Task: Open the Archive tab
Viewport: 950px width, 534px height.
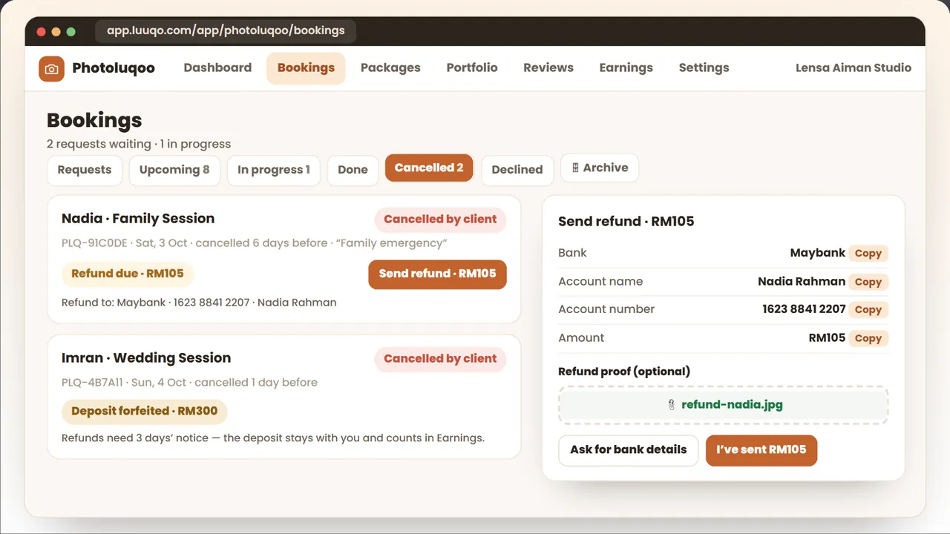Action: [x=600, y=168]
